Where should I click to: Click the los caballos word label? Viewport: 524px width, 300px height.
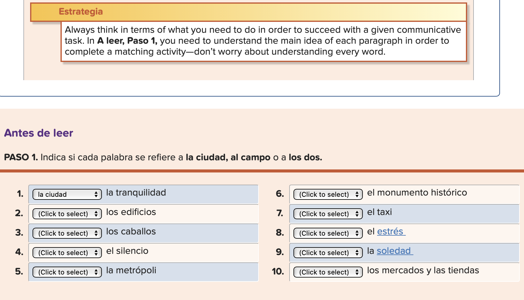pyautogui.click(x=131, y=231)
